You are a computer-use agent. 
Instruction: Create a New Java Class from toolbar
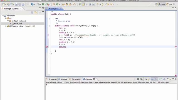pos(57,4)
